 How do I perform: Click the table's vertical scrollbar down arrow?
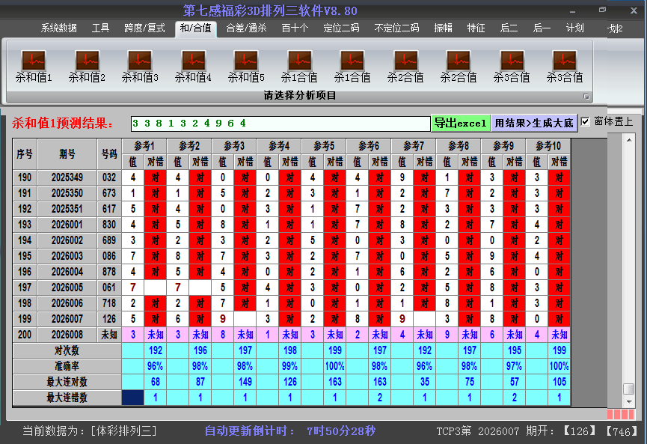(x=629, y=401)
